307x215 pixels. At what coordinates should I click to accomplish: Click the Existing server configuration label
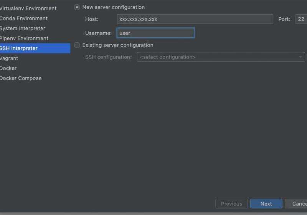118,45
